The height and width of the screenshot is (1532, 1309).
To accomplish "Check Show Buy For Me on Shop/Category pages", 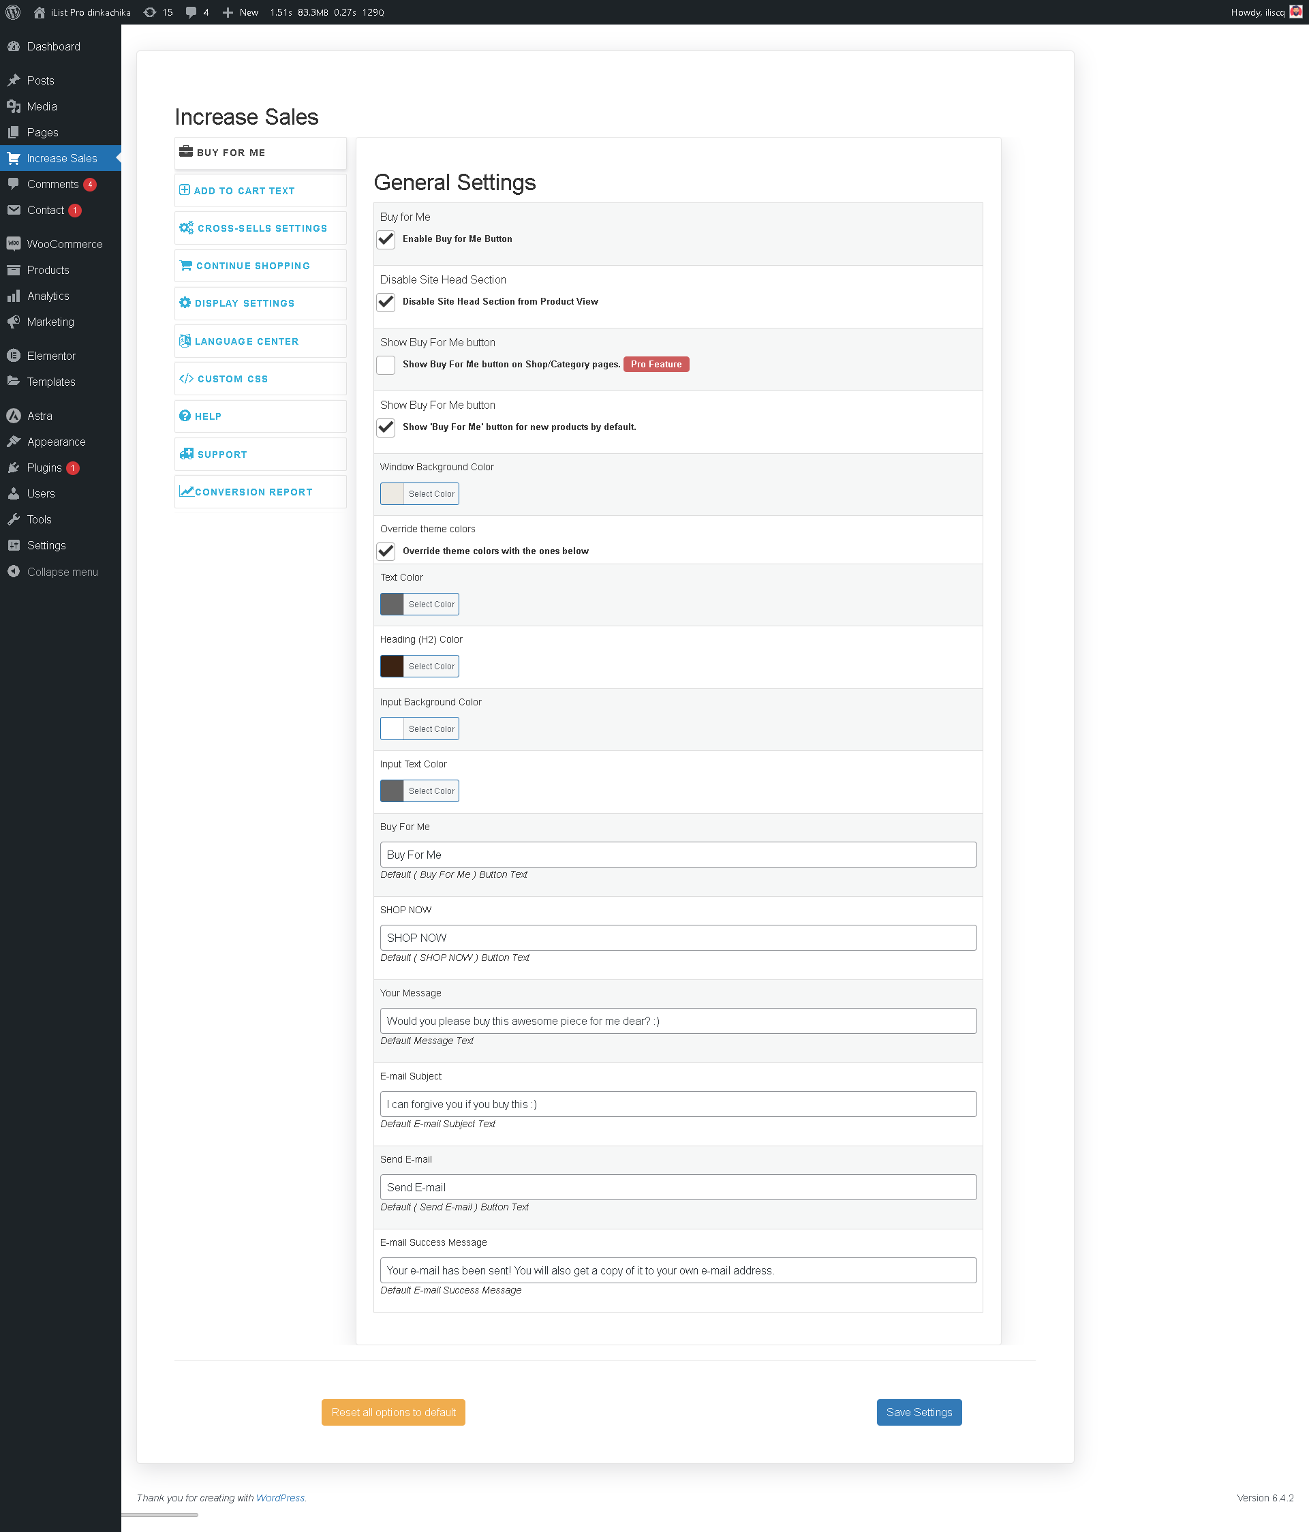I will click(x=386, y=365).
